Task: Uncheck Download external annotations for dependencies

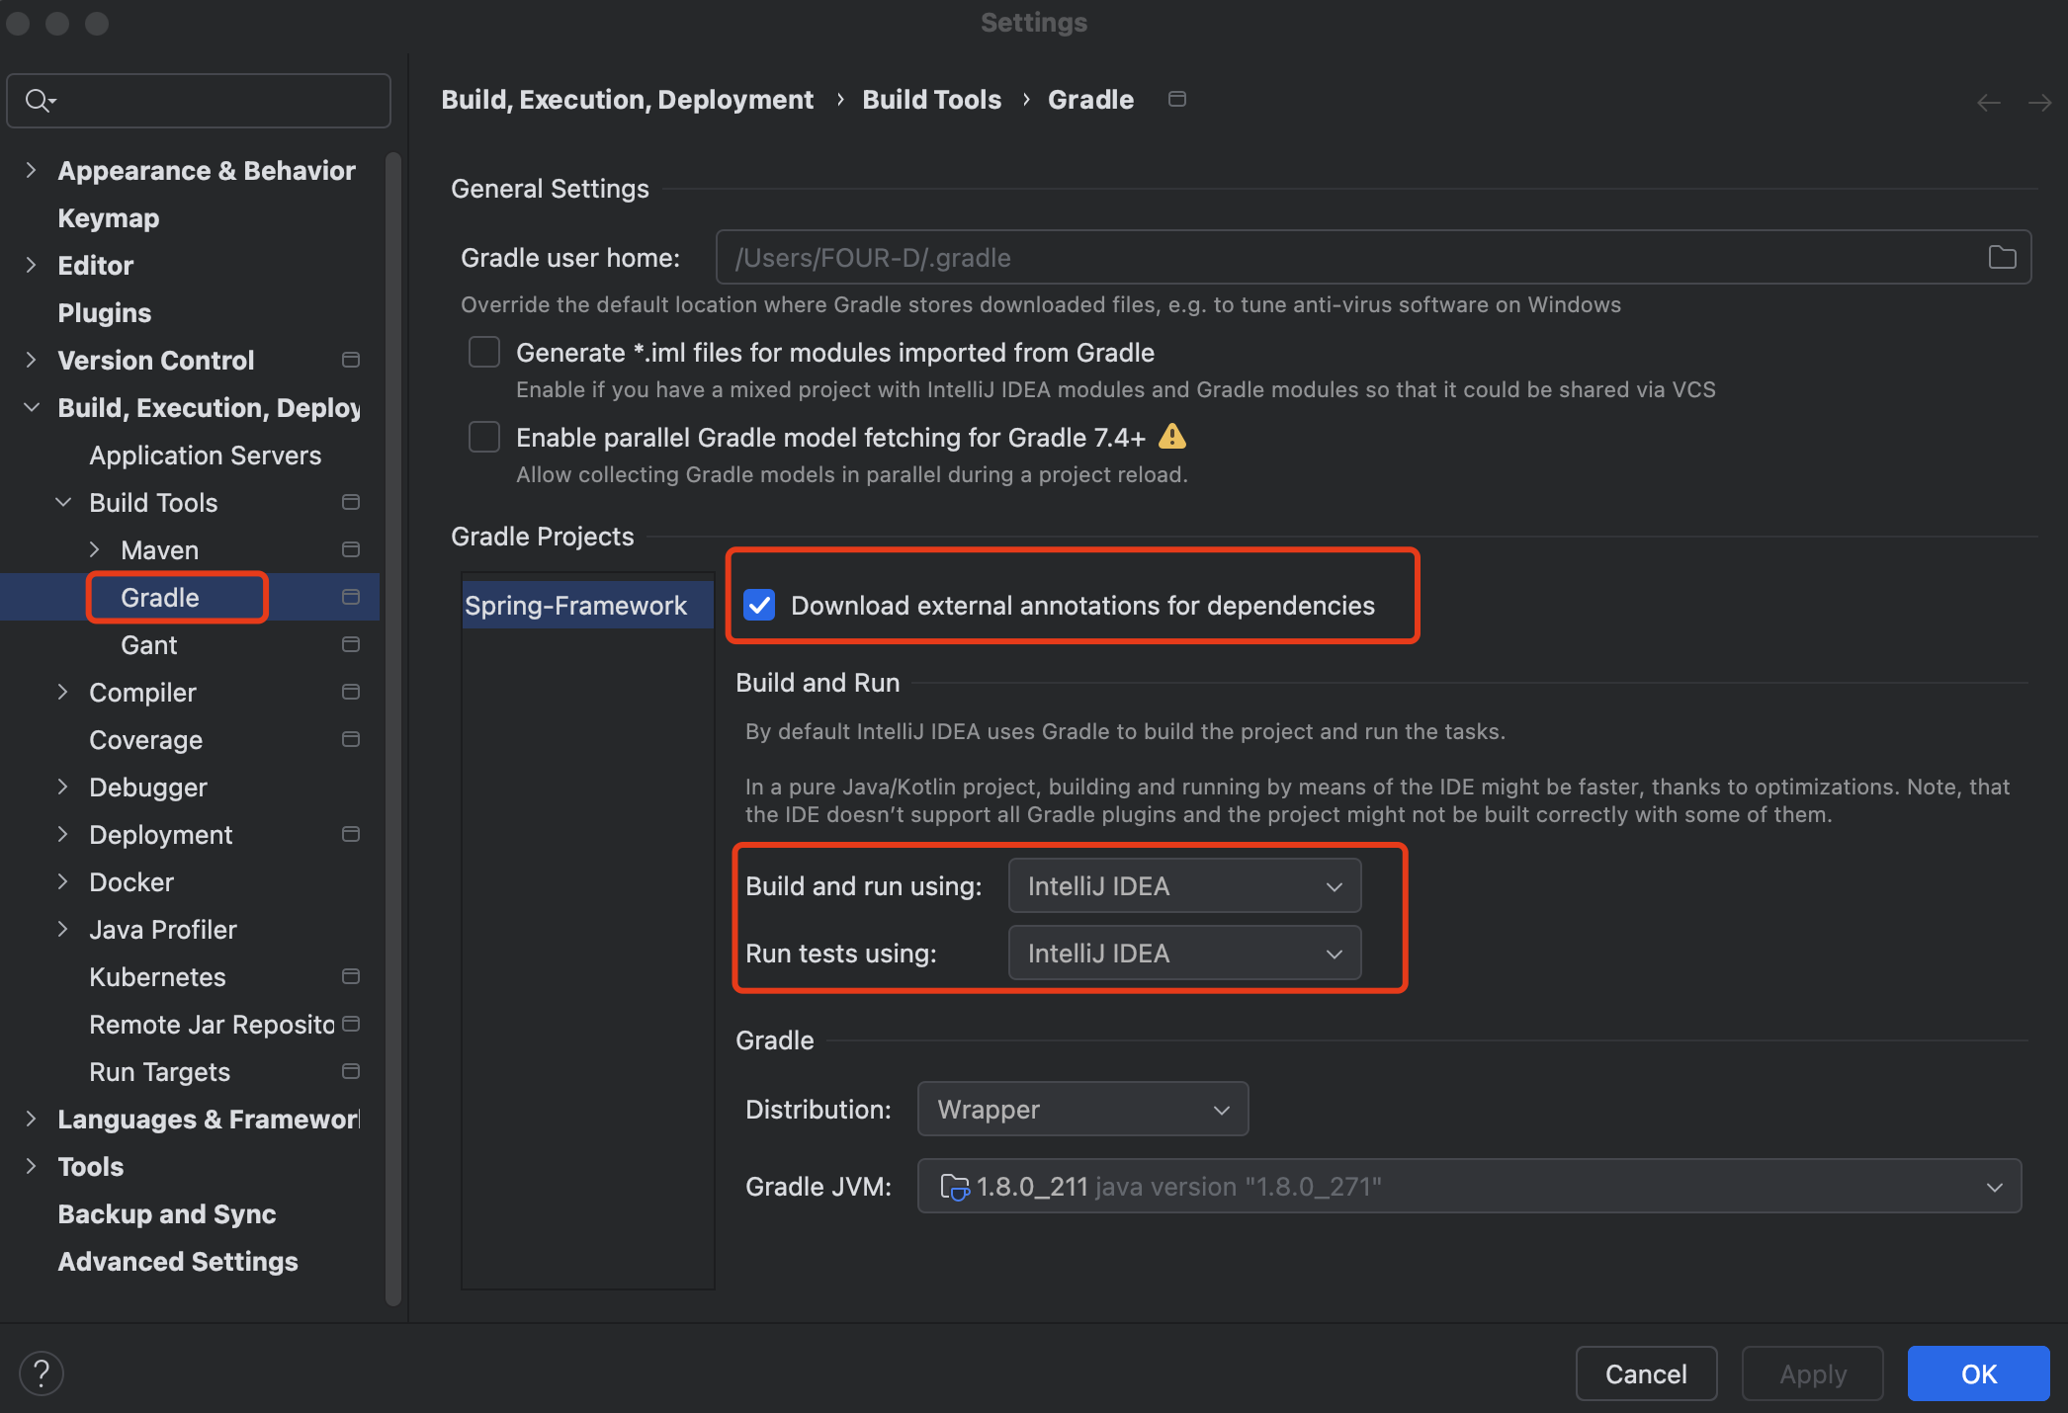Action: (x=759, y=605)
